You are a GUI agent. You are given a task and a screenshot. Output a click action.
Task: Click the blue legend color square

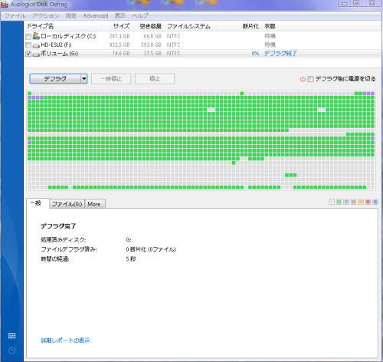[x=375, y=202]
